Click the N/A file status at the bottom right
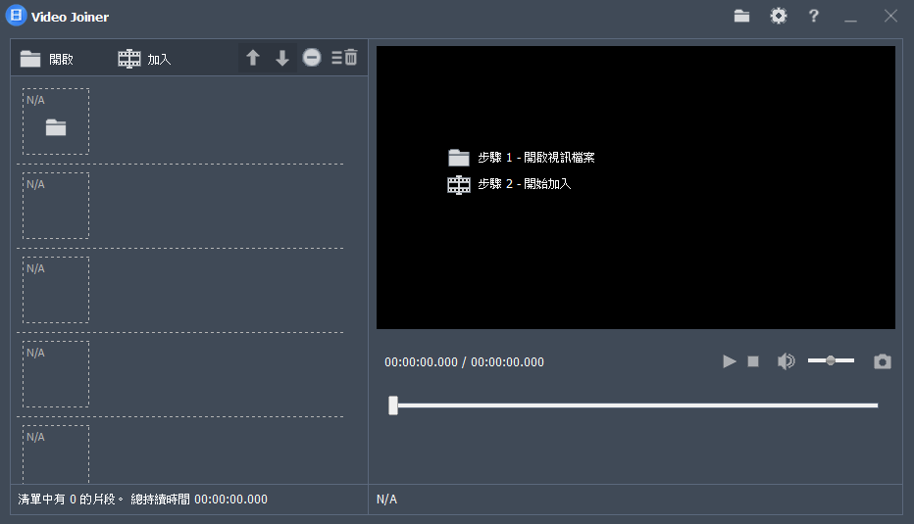 [x=387, y=499]
